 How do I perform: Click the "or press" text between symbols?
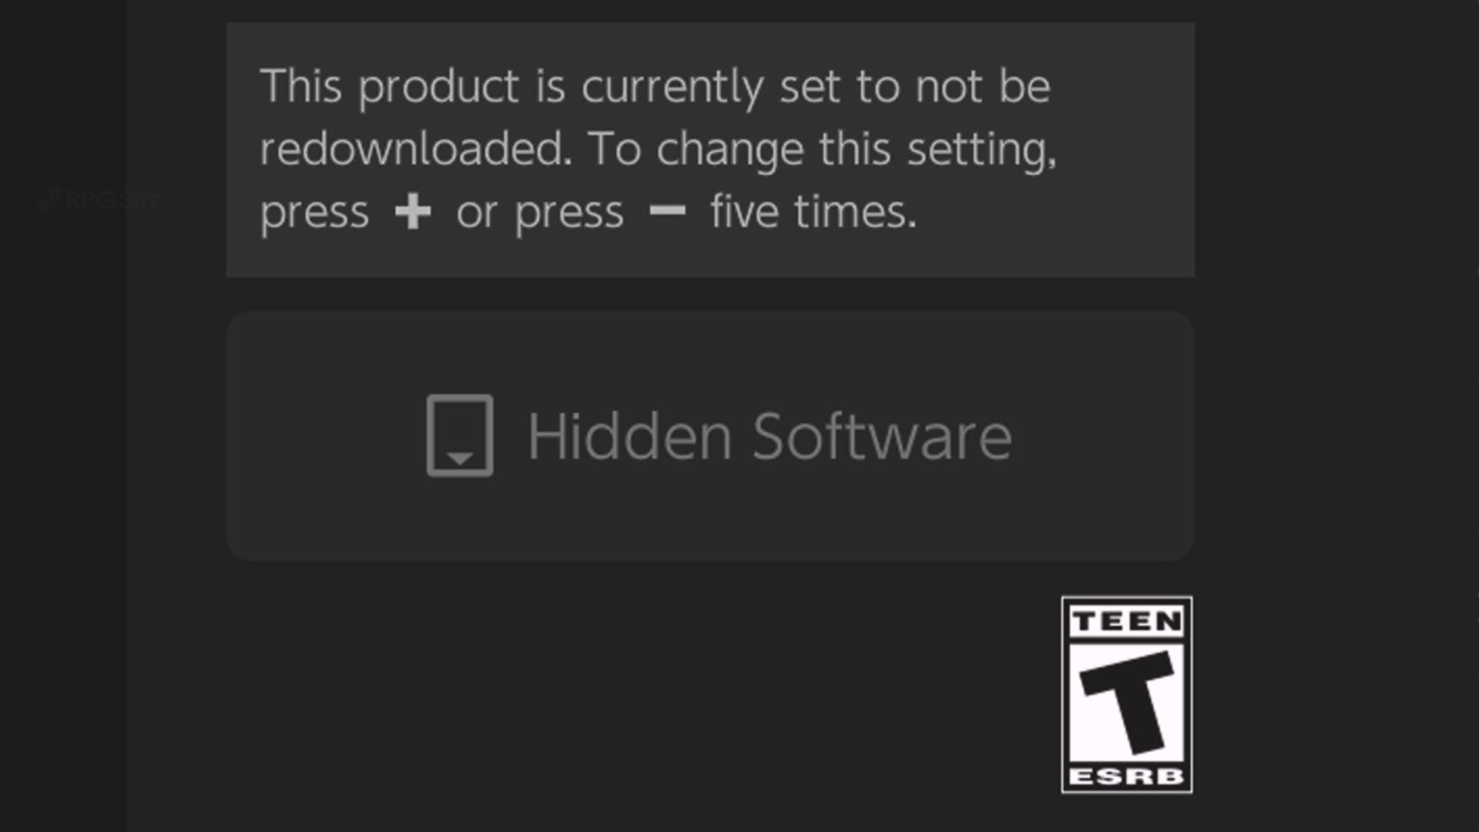539,212
